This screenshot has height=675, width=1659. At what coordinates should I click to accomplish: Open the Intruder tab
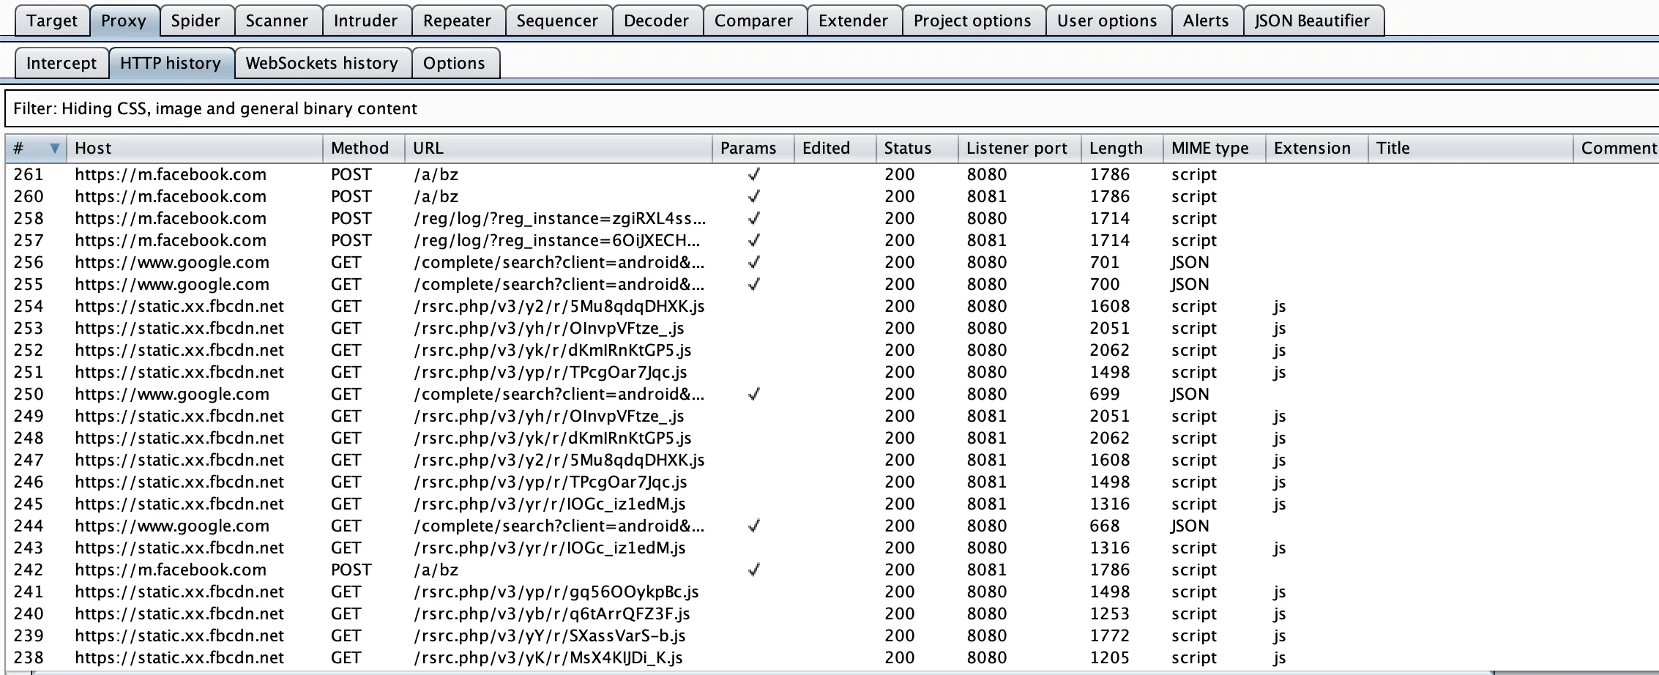(x=365, y=20)
